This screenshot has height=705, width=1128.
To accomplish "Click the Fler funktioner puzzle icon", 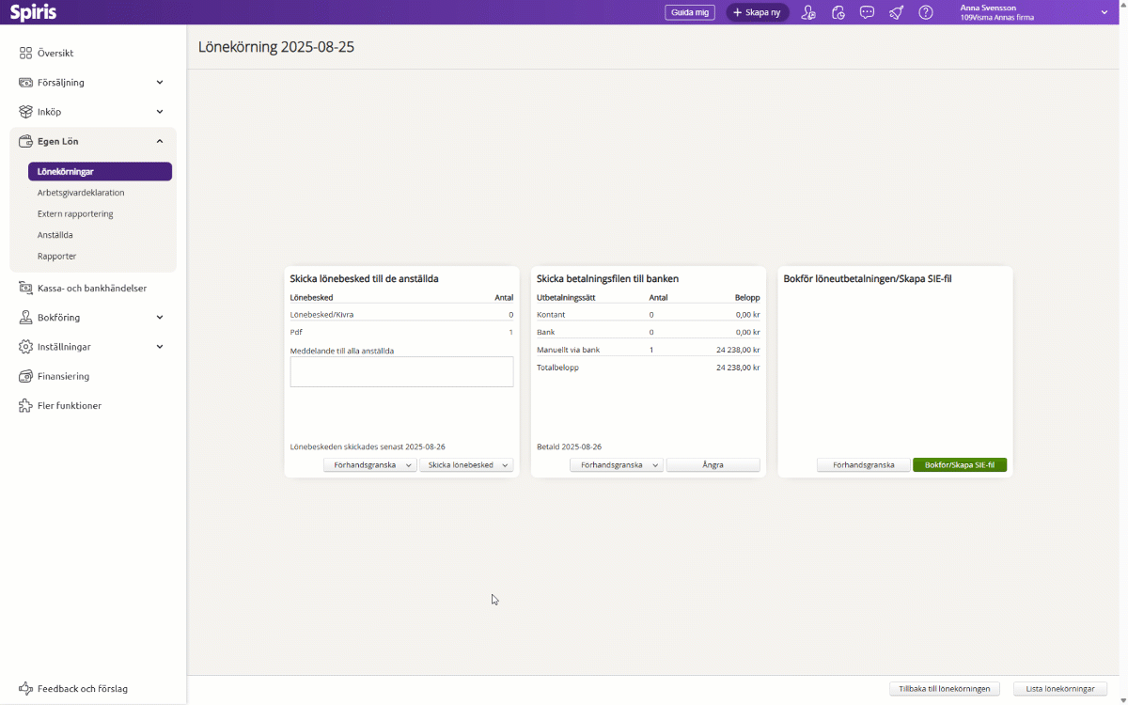I will click(x=25, y=406).
